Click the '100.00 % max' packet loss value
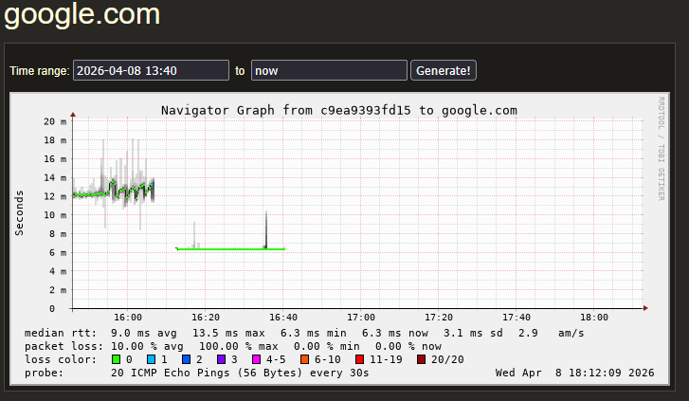 pyautogui.click(x=238, y=346)
